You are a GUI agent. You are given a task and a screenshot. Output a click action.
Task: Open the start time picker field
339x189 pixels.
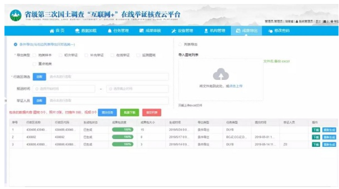pyautogui.click(x=64, y=89)
